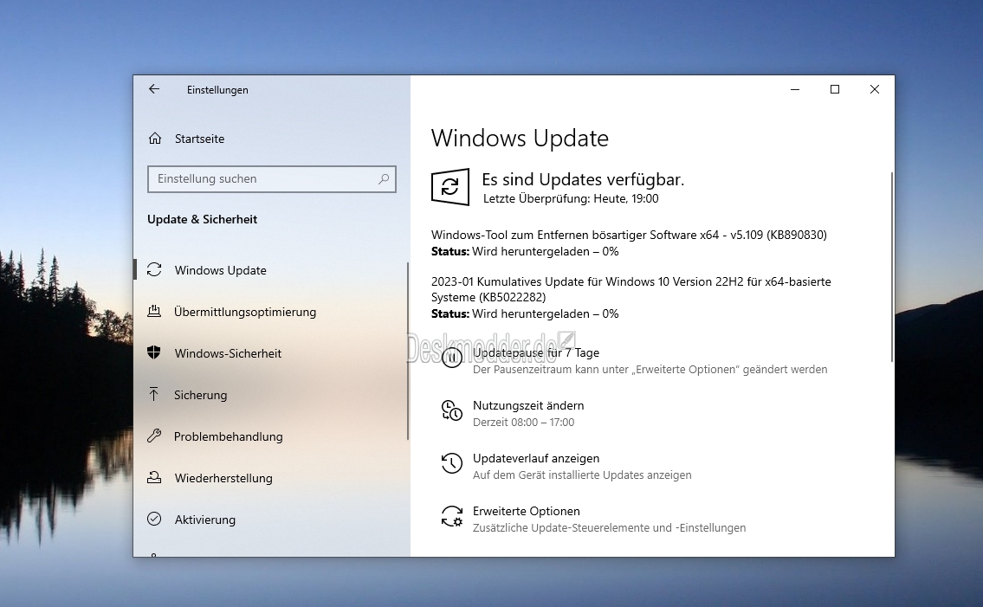This screenshot has height=607, width=983.
Task: Click the status line under KB890830
Action: coord(525,251)
